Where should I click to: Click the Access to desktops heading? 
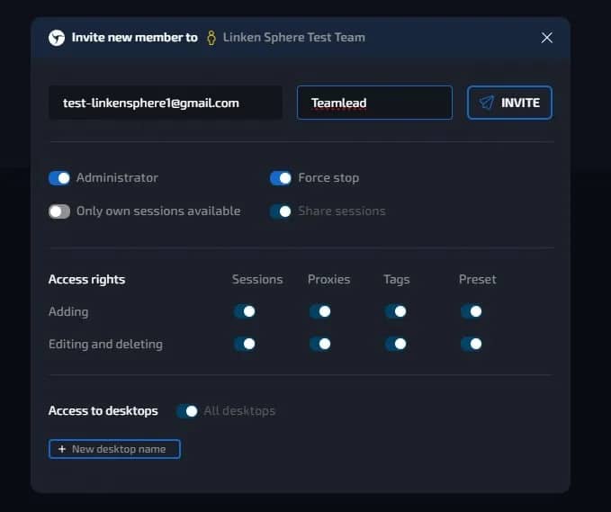[103, 411]
